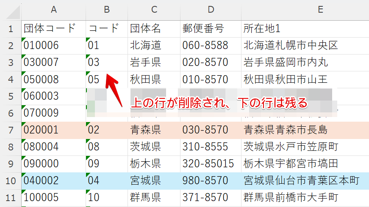Select column B header
Image resolution: width=369 pixels, height=207 pixels.
tap(107, 10)
